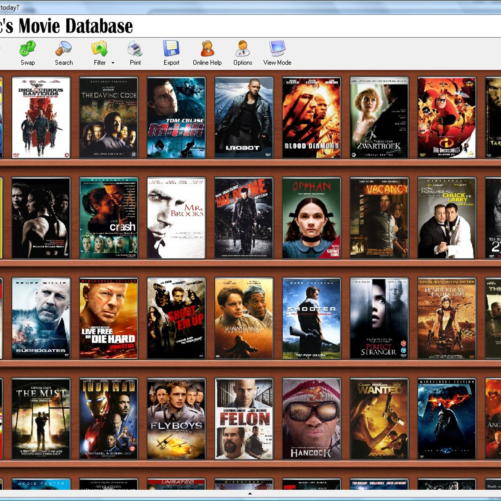Viewport: 501px width, 501px height.
Task: Select The Da Vinci Code cover
Action: (x=109, y=118)
